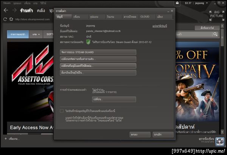Click the store URL address field
The image size is (227, 155).
point(33,19)
